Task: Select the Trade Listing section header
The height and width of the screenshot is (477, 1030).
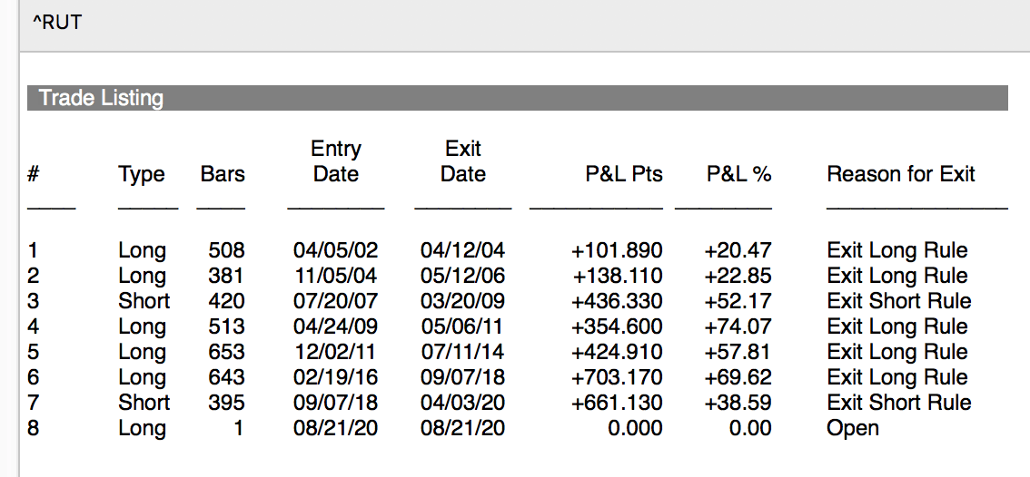Action: click(x=101, y=98)
